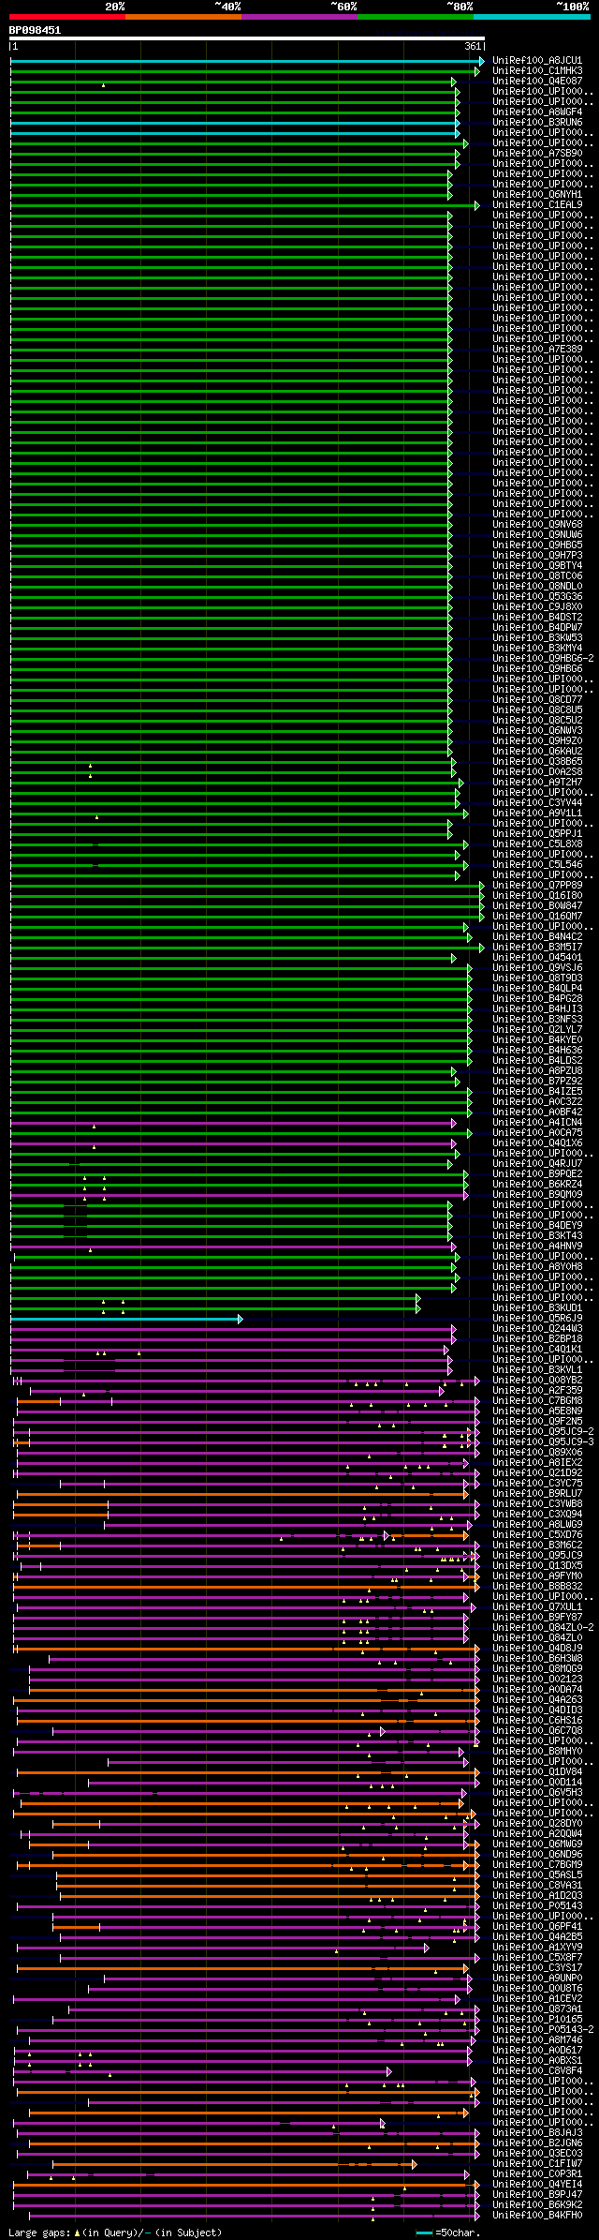Select the UniRef100_Q9VSJ6 label

537,967
